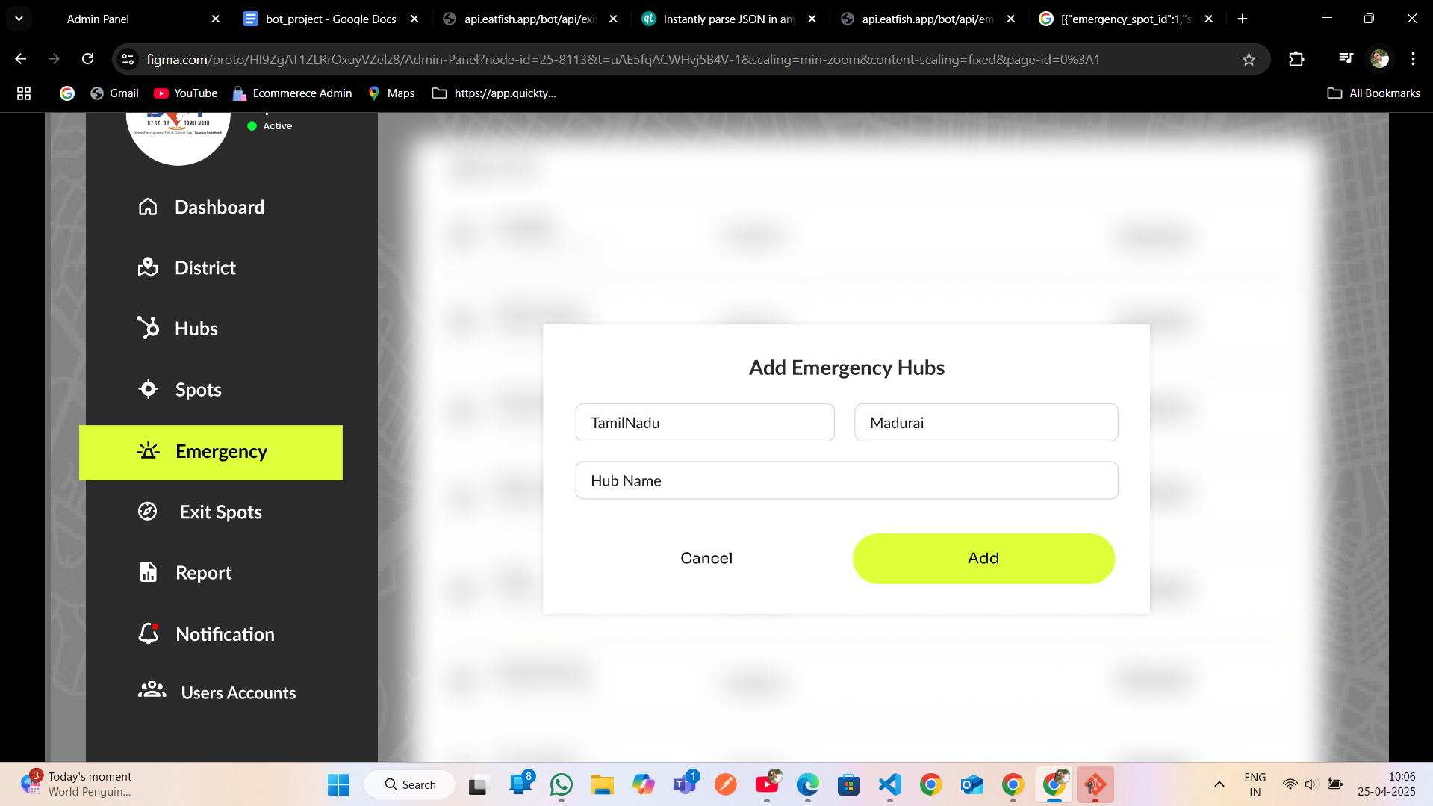The width and height of the screenshot is (1433, 806).
Task: Select the District map pin icon
Action: click(148, 267)
